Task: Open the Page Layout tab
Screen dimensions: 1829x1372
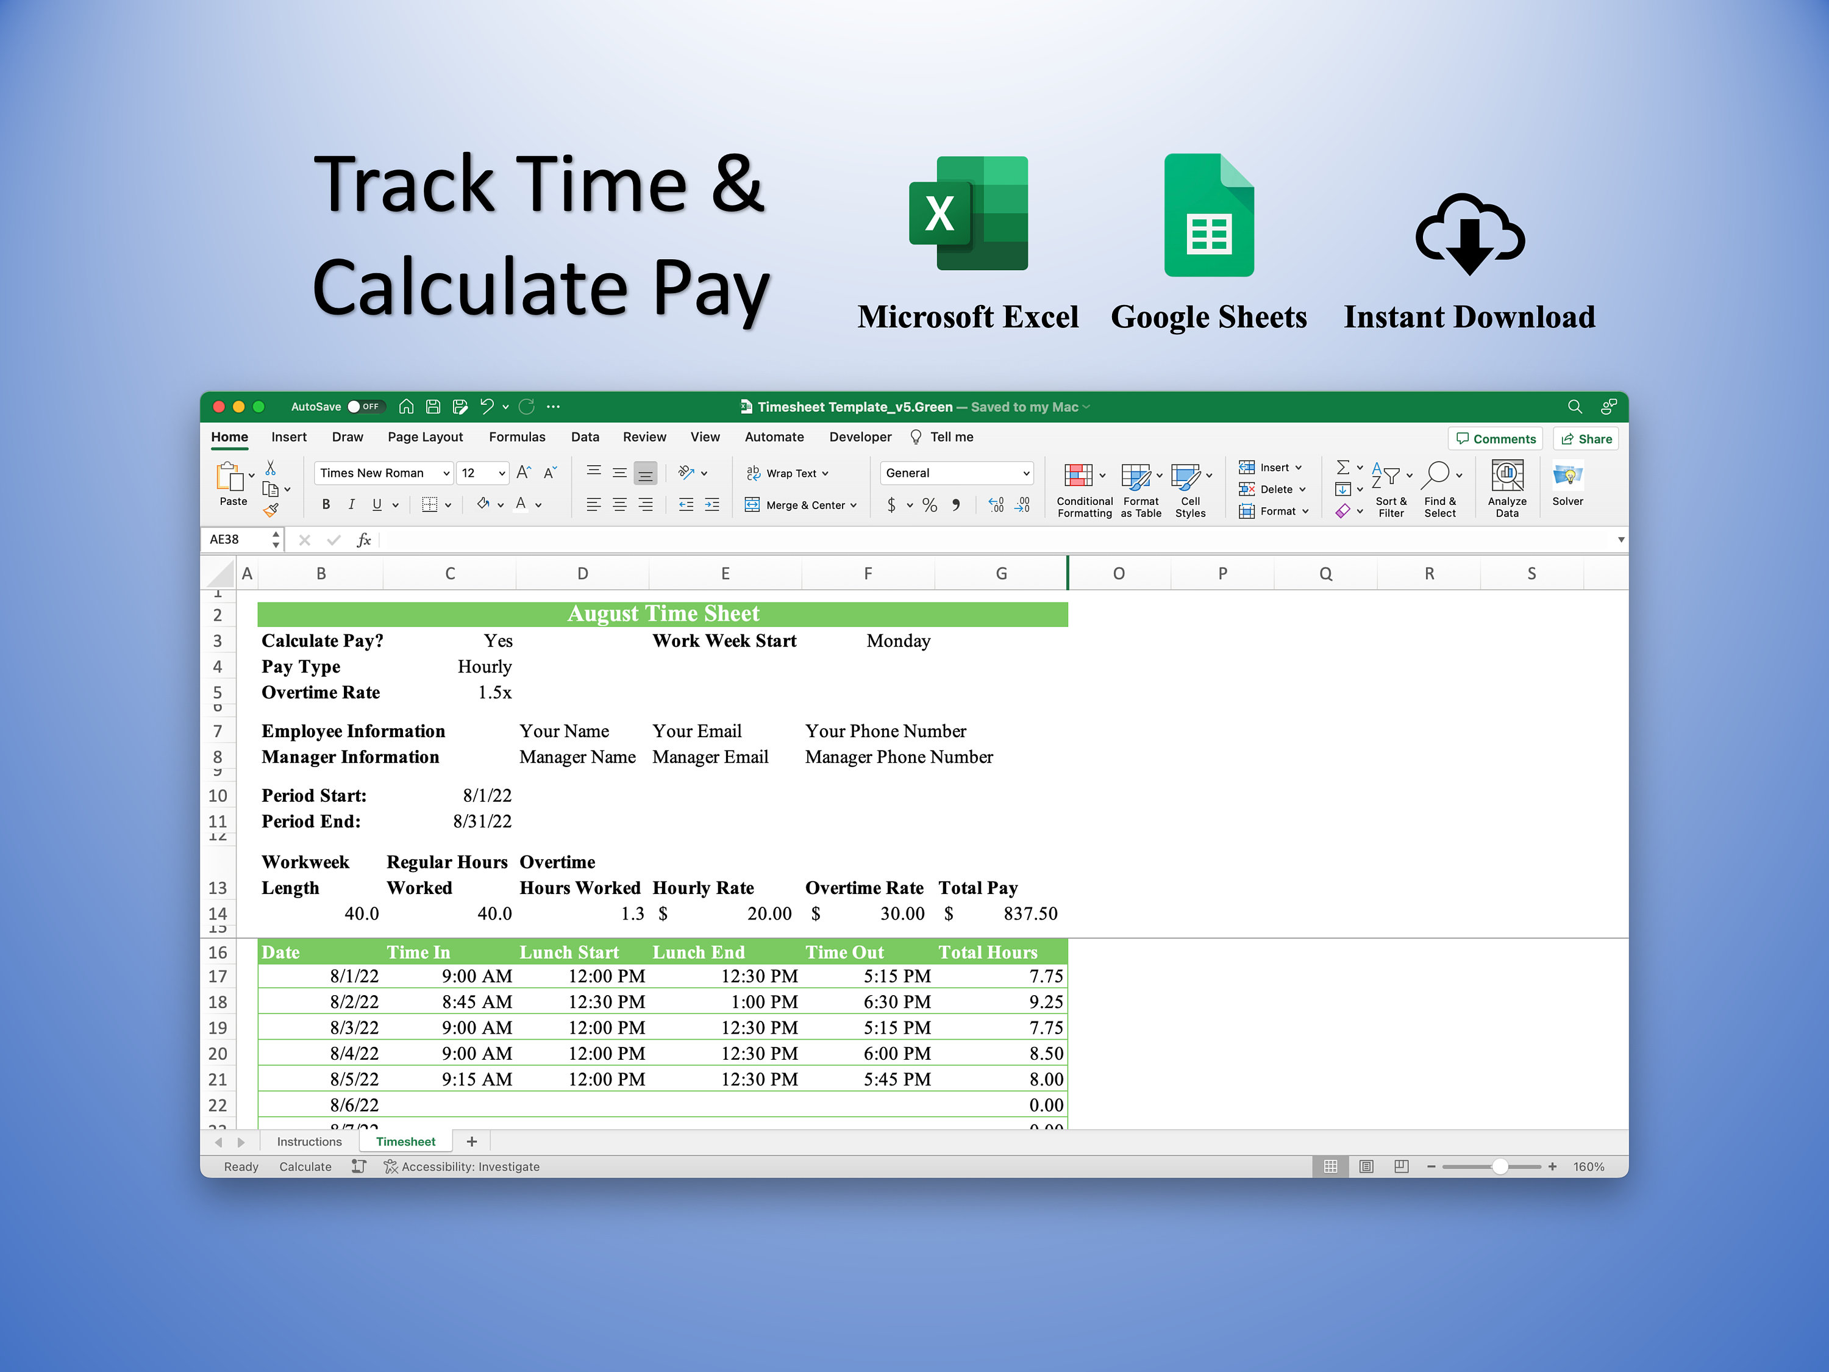Action: 425,437
